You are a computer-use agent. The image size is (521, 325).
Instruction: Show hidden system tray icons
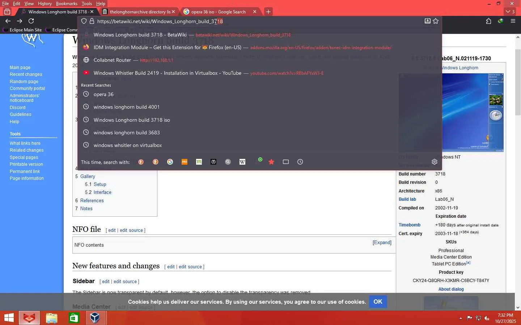point(461,318)
